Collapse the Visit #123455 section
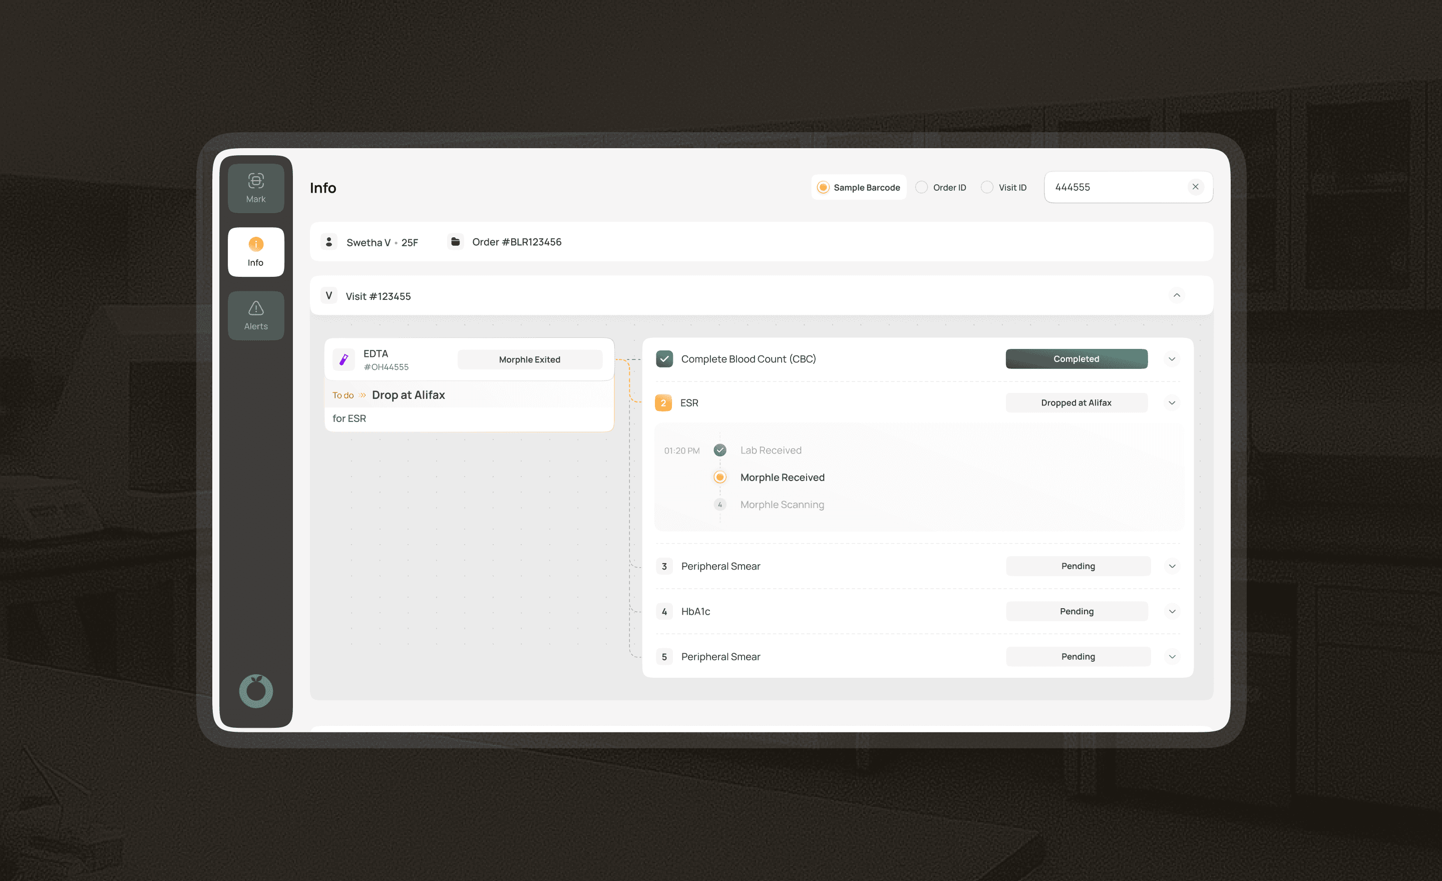This screenshot has height=881, width=1442. point(1176,295)
